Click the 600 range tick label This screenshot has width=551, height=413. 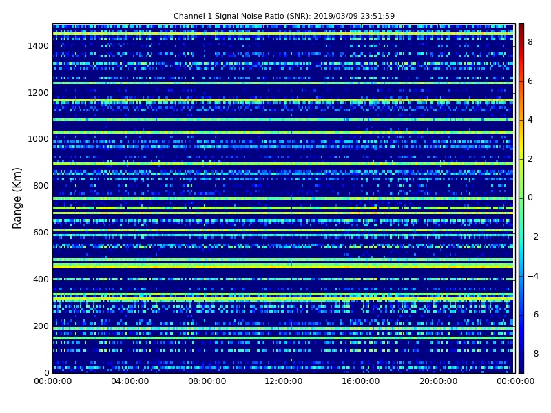41,233
